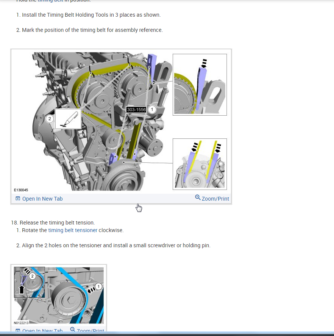Click the new-tab icon beside Open In New Tab
The image size is (334, 336).
[18, 199]
